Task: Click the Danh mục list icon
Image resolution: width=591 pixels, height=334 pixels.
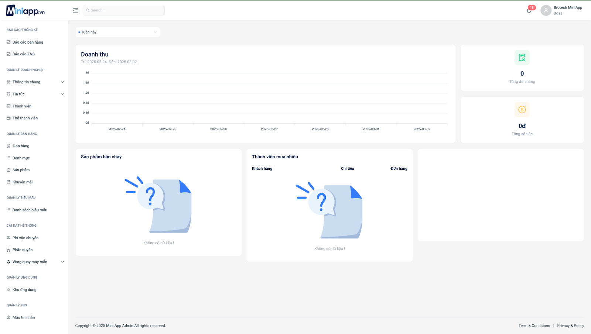Action: [8, 158]
